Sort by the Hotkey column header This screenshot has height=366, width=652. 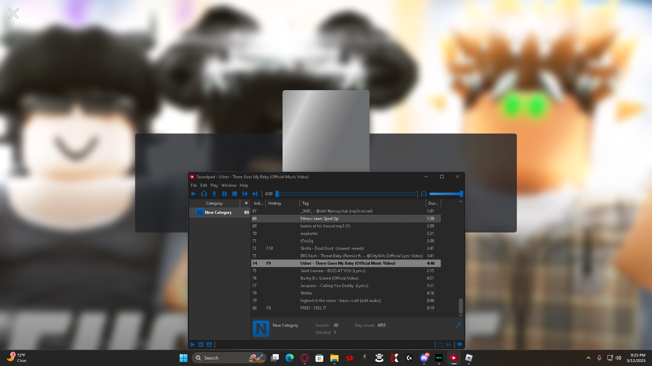point(283,203)
